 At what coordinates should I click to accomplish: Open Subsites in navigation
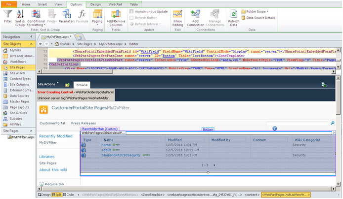(x=13, y=119)
